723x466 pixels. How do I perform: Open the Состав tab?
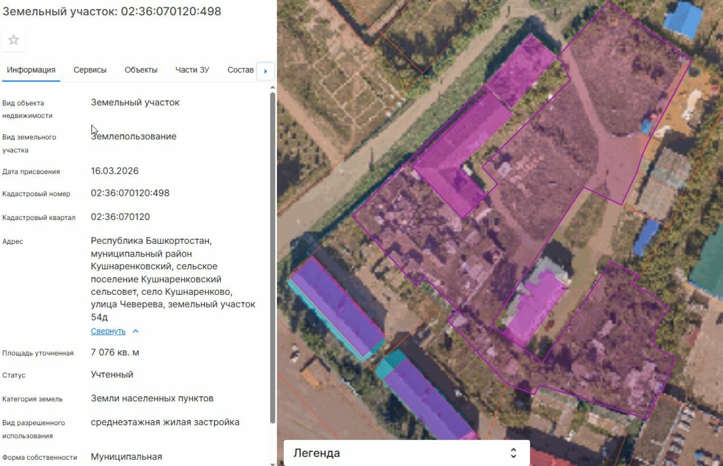pyautogui.click(x=240, y=70)
